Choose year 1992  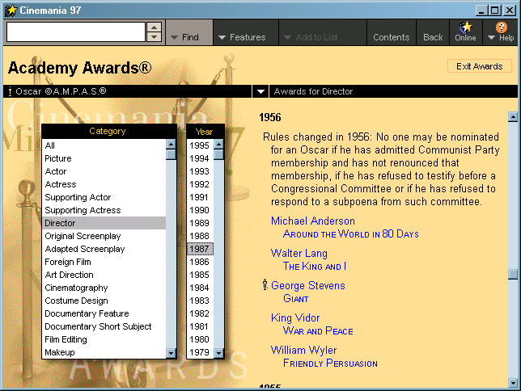coord(201,184)
